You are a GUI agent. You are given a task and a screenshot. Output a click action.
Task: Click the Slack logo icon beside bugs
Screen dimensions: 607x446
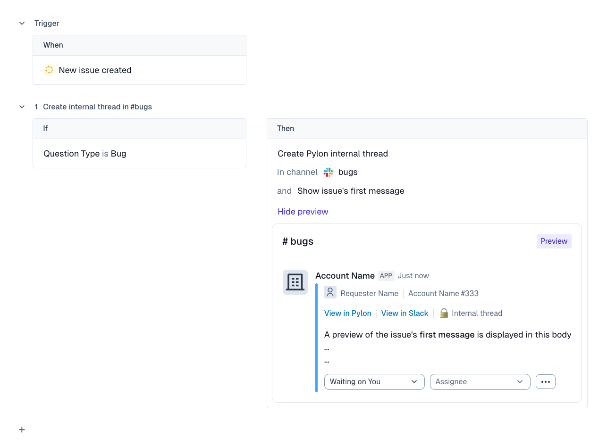pyautogui.click(x=328, y=172)
